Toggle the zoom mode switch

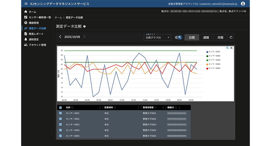pyautogui.click(x=178, y=38)
